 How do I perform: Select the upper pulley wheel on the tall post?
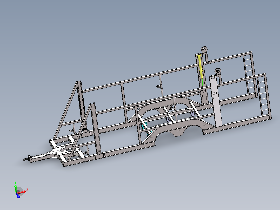(204, 49)
